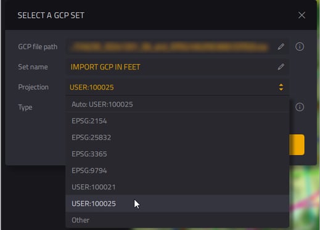The width and height of the screenshot is (320, 230).
Task: Click the Projection field showing USER:100025
Action: pyautogui.click(x=178, y=87)
